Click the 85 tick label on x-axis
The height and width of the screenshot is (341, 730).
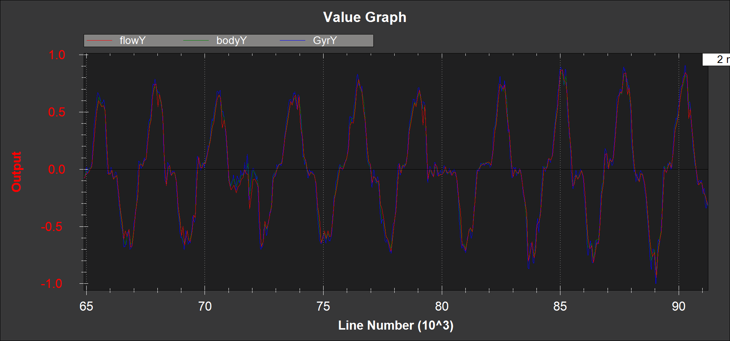(x=560, y=306)
